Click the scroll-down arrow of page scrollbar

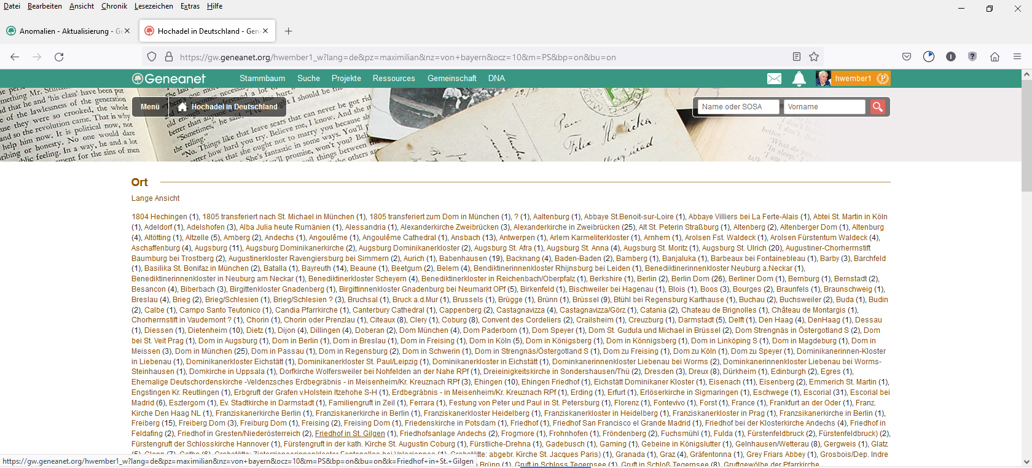[x=1026, y=462]
